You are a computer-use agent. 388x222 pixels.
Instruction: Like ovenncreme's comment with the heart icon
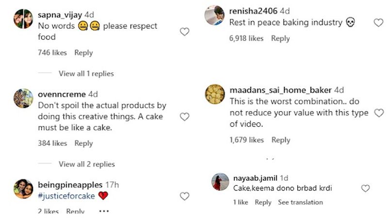click(x=184, y=117)
